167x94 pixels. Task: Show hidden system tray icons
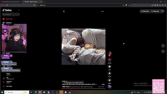(x=143, y=92)
